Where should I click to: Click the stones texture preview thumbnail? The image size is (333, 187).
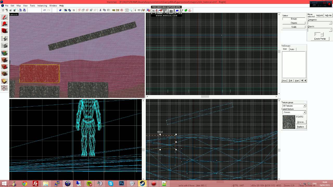click(289, 122)
